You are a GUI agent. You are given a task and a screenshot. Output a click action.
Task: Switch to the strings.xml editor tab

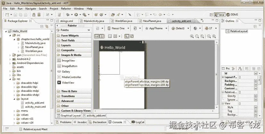[x=67, y=21]
